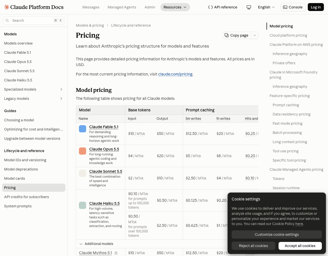Open the Console button

click(x=293, y=7)
